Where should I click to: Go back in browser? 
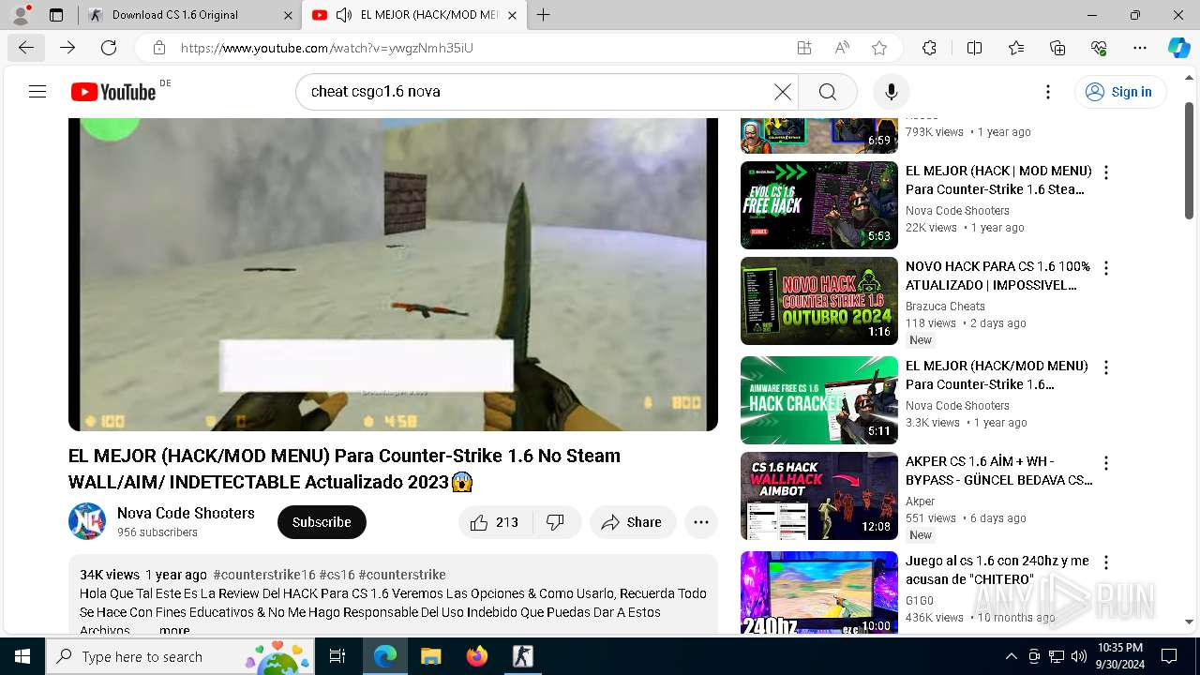(x=26, y=48)
